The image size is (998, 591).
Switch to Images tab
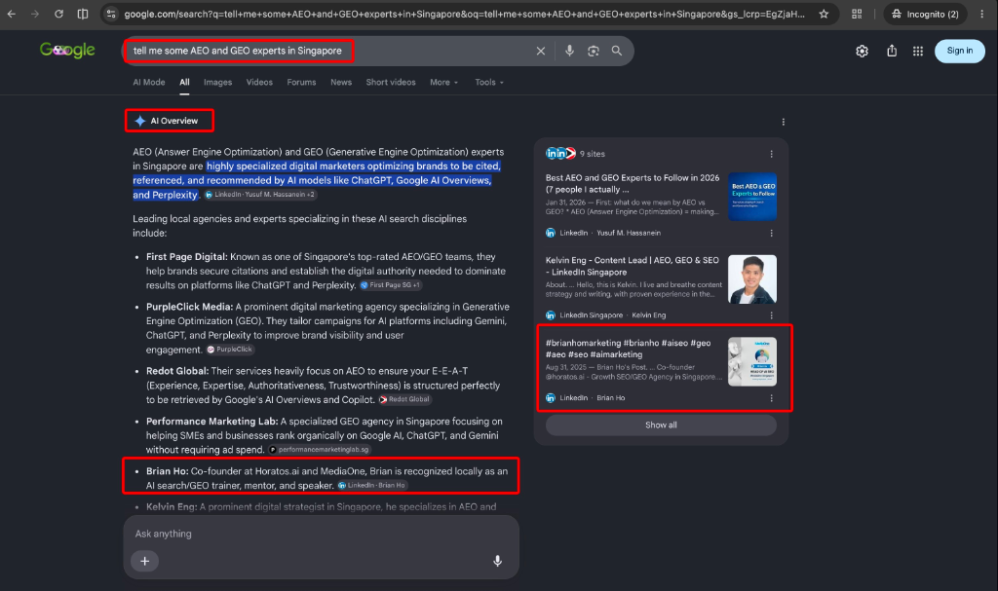tap(217, 82)
